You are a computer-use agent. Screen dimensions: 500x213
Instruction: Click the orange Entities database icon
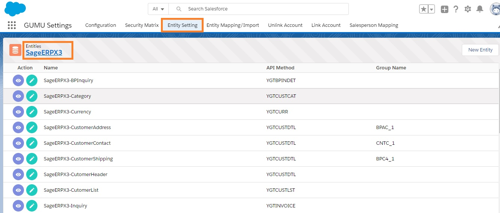tap(15, 50)
